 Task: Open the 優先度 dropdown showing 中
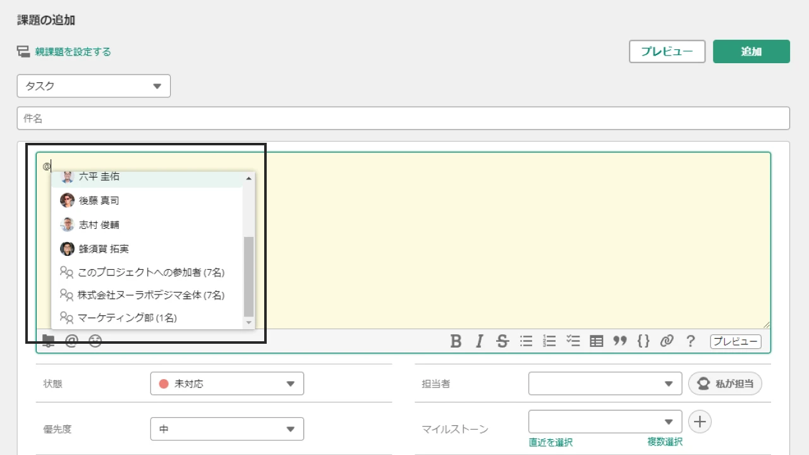pyautogui.click(x=226, y=428)
